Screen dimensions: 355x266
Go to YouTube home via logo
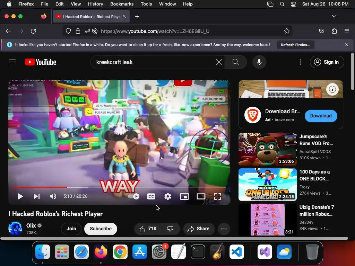point(41,62)
